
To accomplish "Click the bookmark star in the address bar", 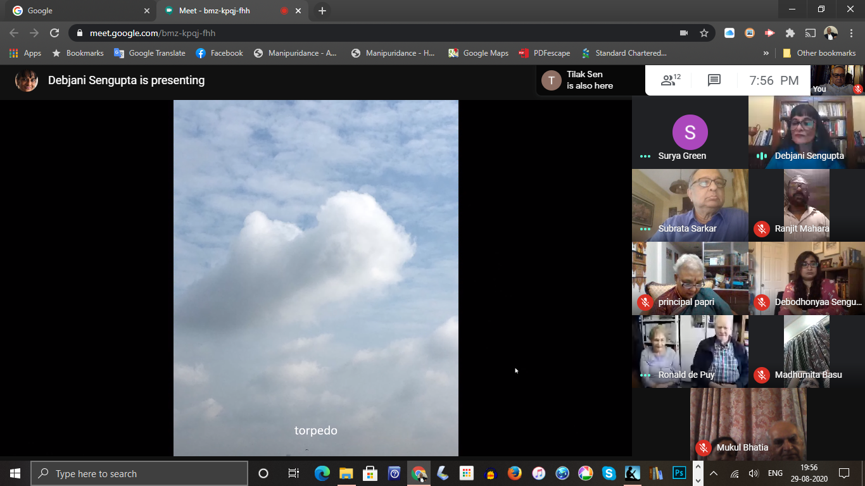I will [x=704, y=33].
